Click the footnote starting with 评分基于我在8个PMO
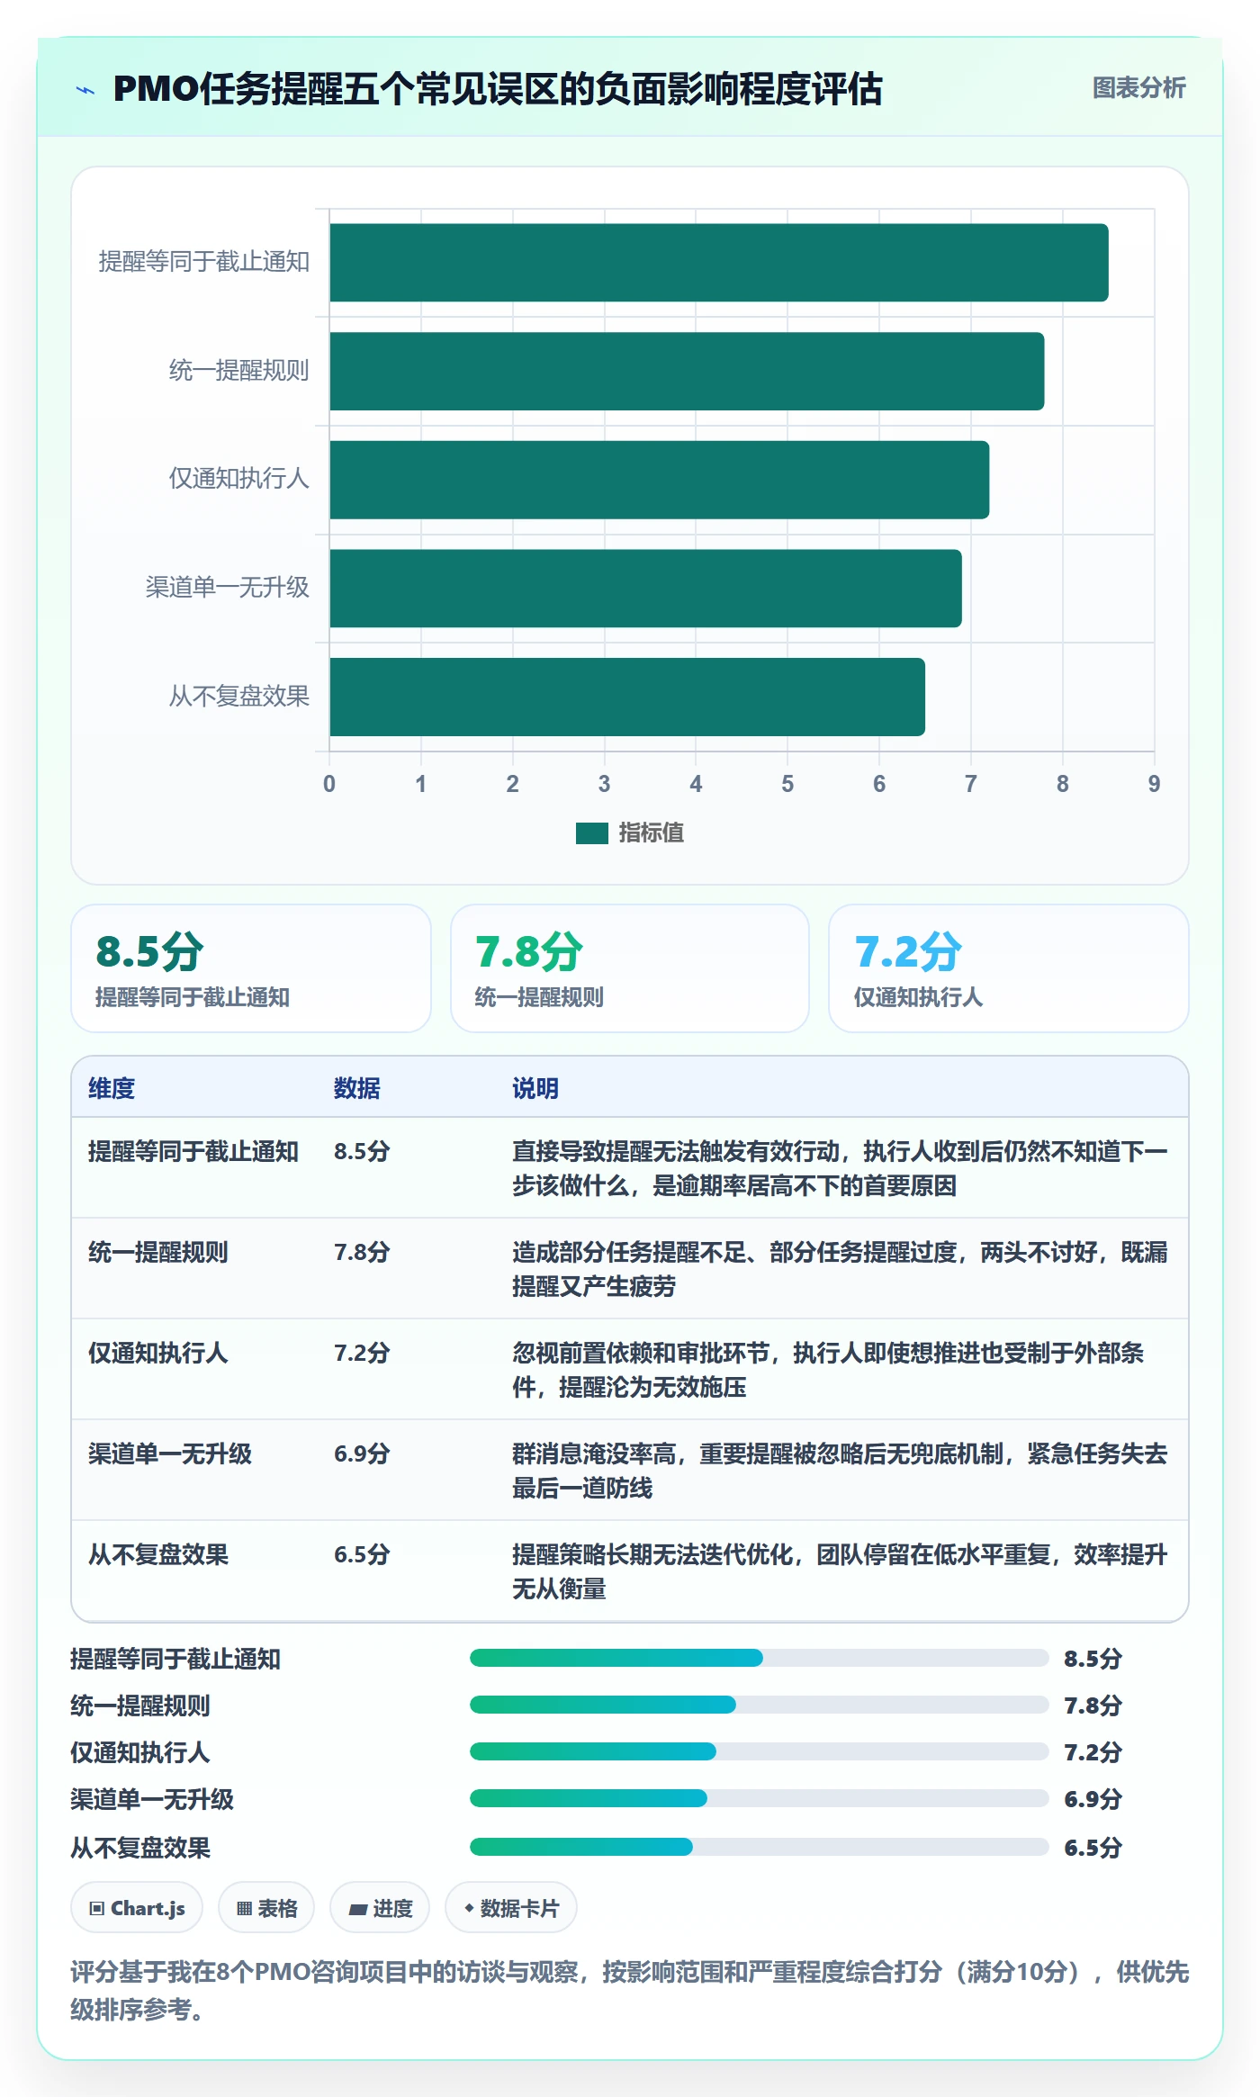The image size is (1260, 2097). click(630, 1990)
